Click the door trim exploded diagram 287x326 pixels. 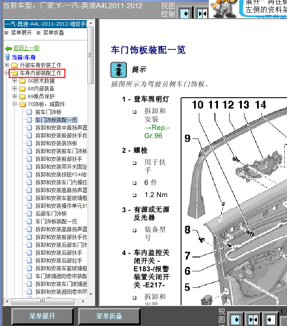pos(234,201)
